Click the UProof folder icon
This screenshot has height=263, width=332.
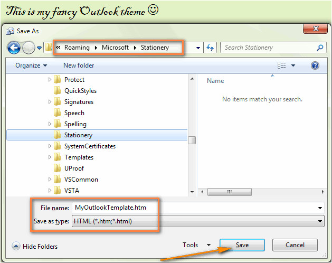click(x=58, y=168)
